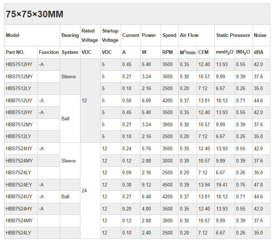This screenshot has height=243, width=274.
Task: Click the HBB7512MY part number
Action: coord(19,124)
